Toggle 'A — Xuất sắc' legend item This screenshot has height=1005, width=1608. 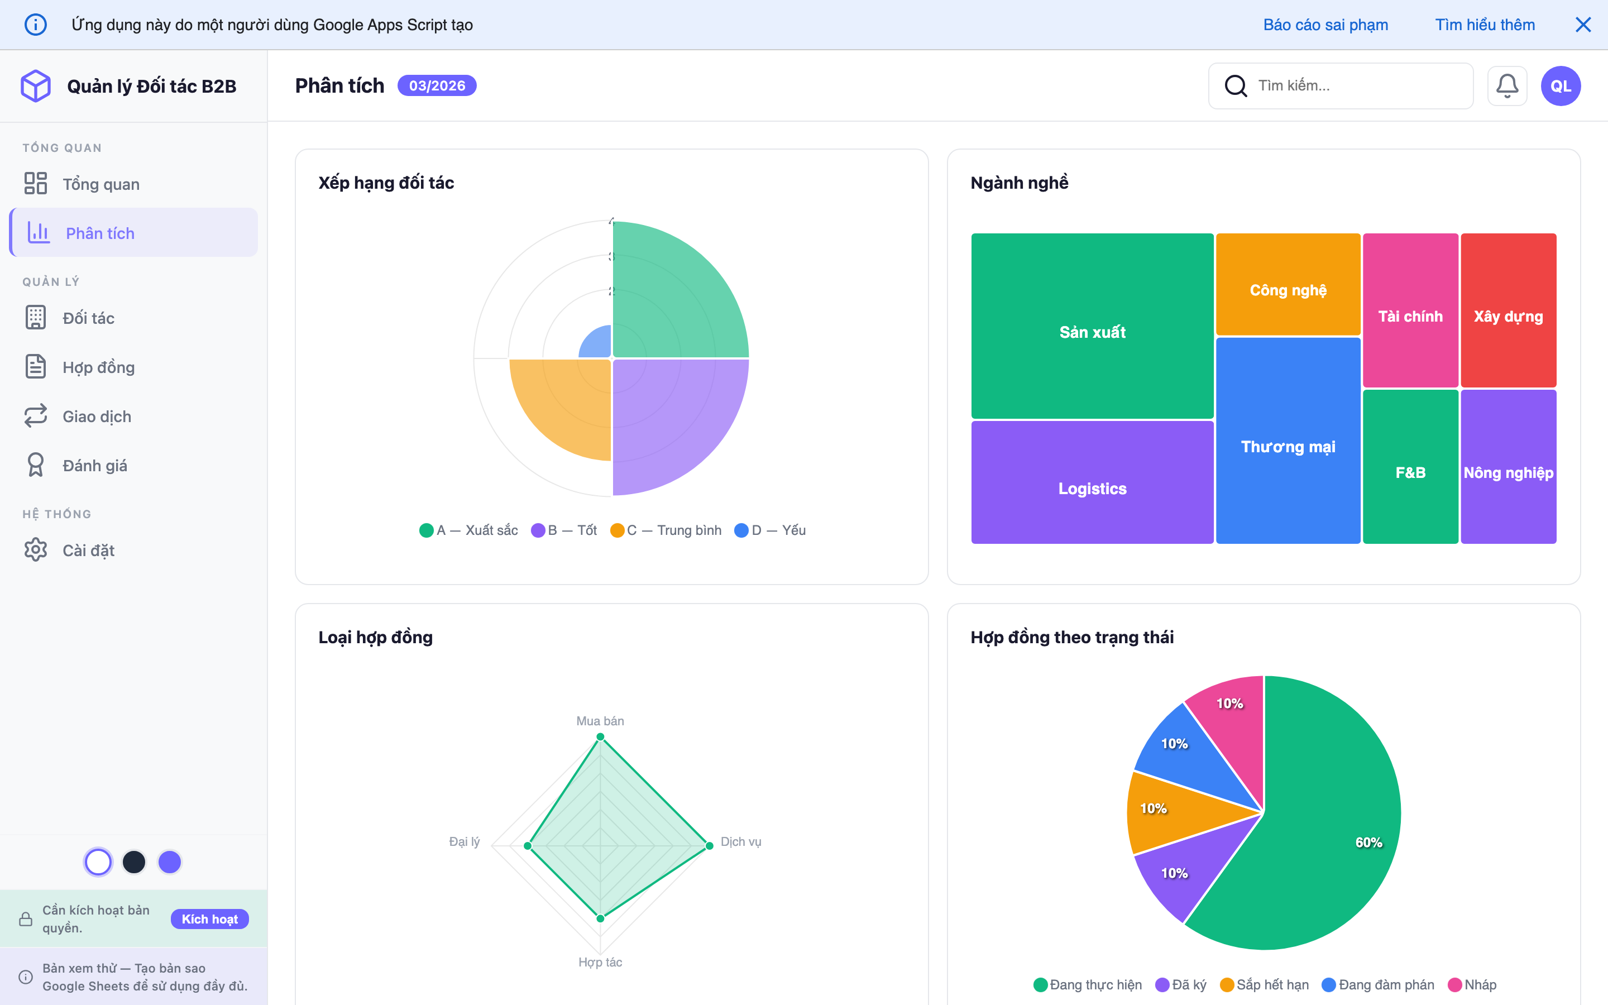[x=468, y=530]
